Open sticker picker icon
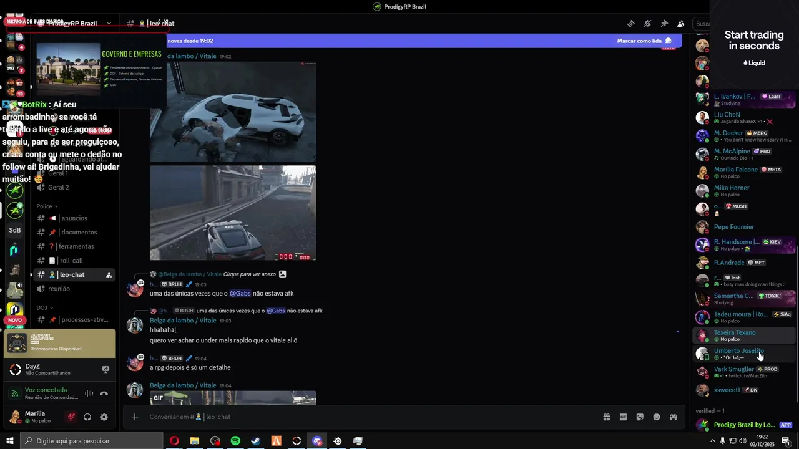This screenshot has height=449, width=799. click(x=640, y=417)
